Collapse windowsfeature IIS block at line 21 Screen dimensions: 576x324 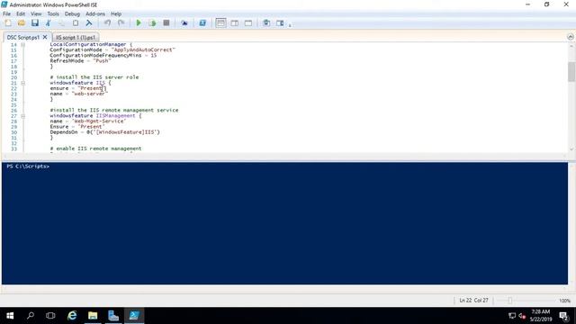[x=22, y=83]
